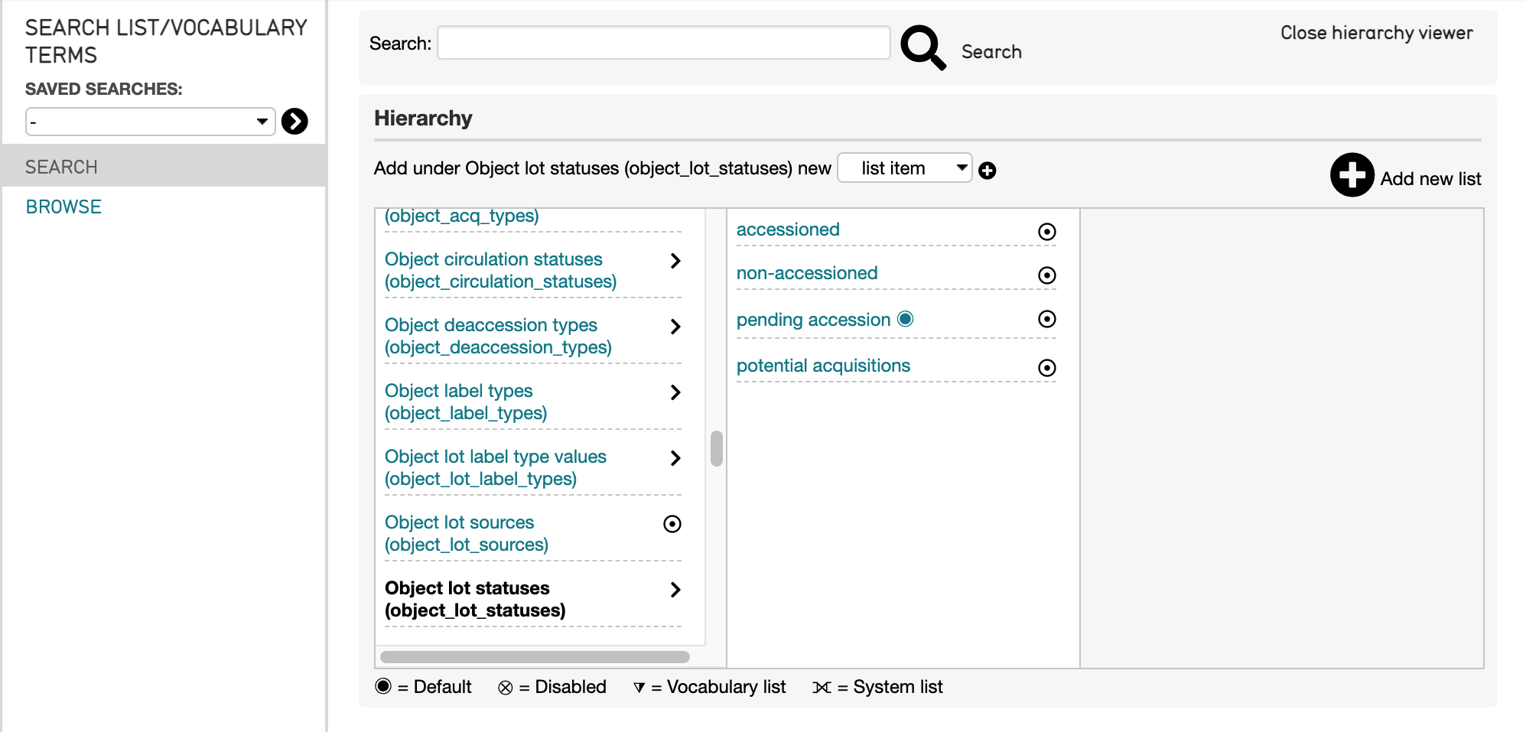Select the BROWSE menu item in sidebar

(x=63, y=207)
